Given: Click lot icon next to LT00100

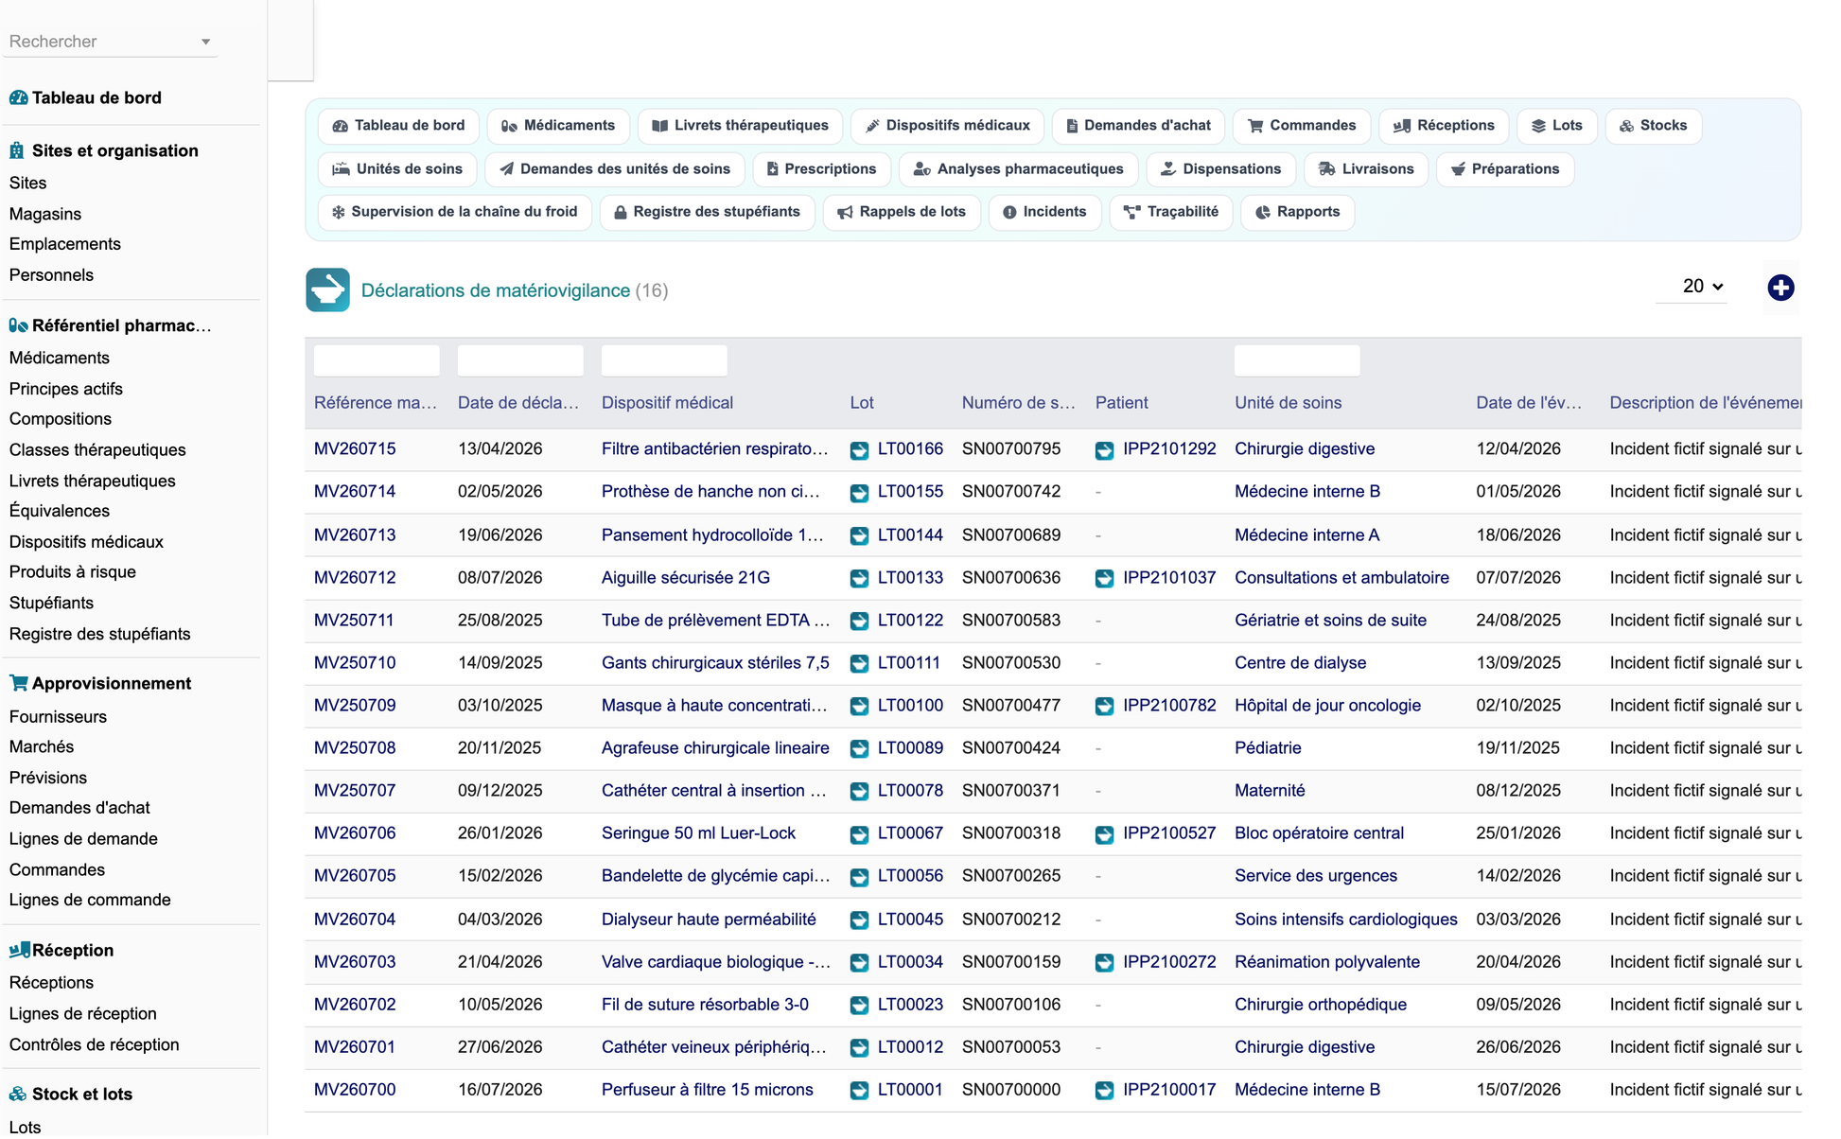Looking at the screenshot, I should point(859,707).
